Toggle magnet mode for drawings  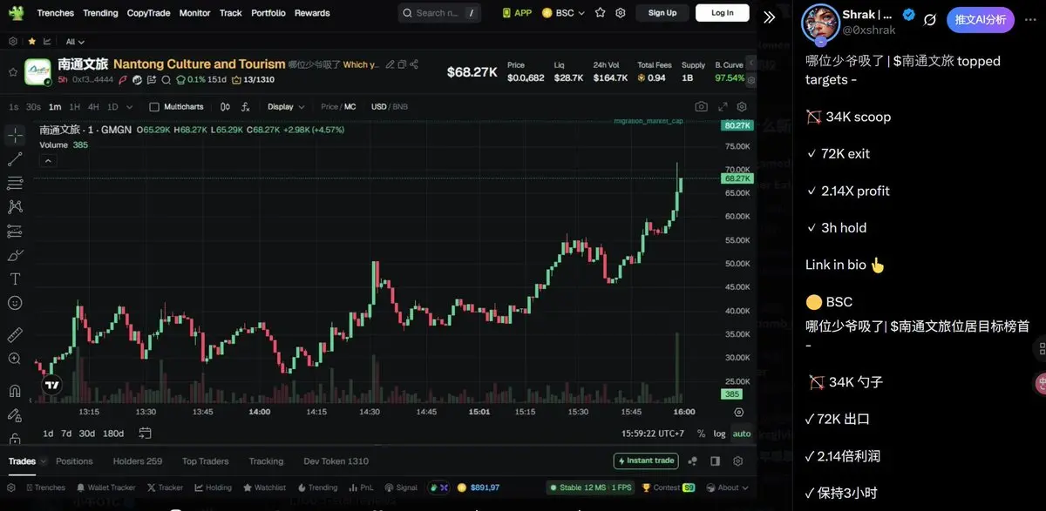pos(15,391)
